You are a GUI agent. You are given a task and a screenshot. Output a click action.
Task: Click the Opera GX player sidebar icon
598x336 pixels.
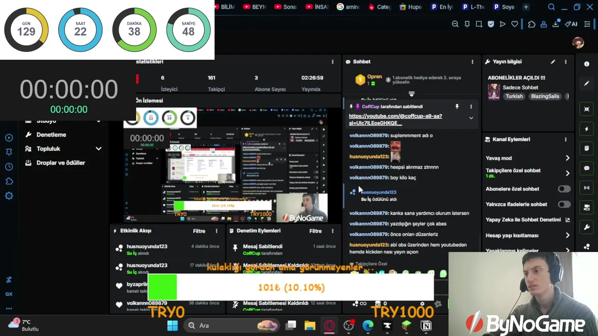9,138
